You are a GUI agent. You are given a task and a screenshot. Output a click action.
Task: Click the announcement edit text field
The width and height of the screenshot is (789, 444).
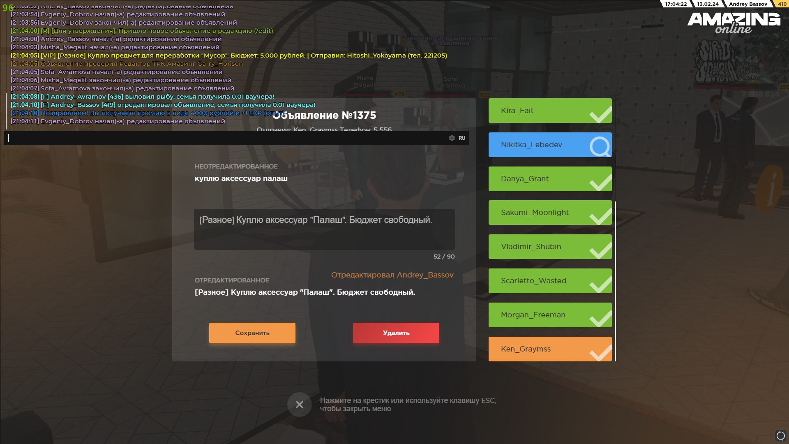[x=324, y=229]
